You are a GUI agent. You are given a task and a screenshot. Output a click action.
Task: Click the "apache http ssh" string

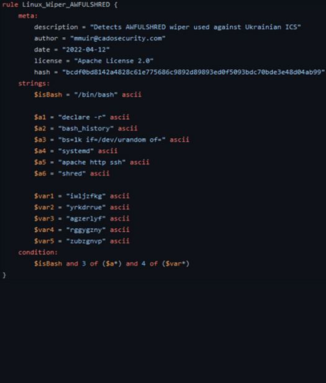[92, 162]
